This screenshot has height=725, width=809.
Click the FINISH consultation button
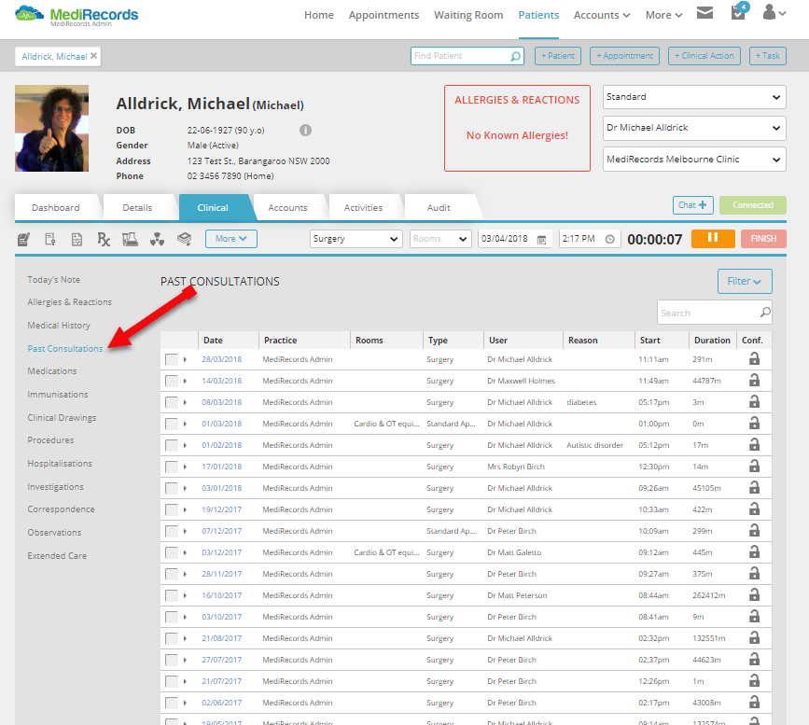[763, 238]
